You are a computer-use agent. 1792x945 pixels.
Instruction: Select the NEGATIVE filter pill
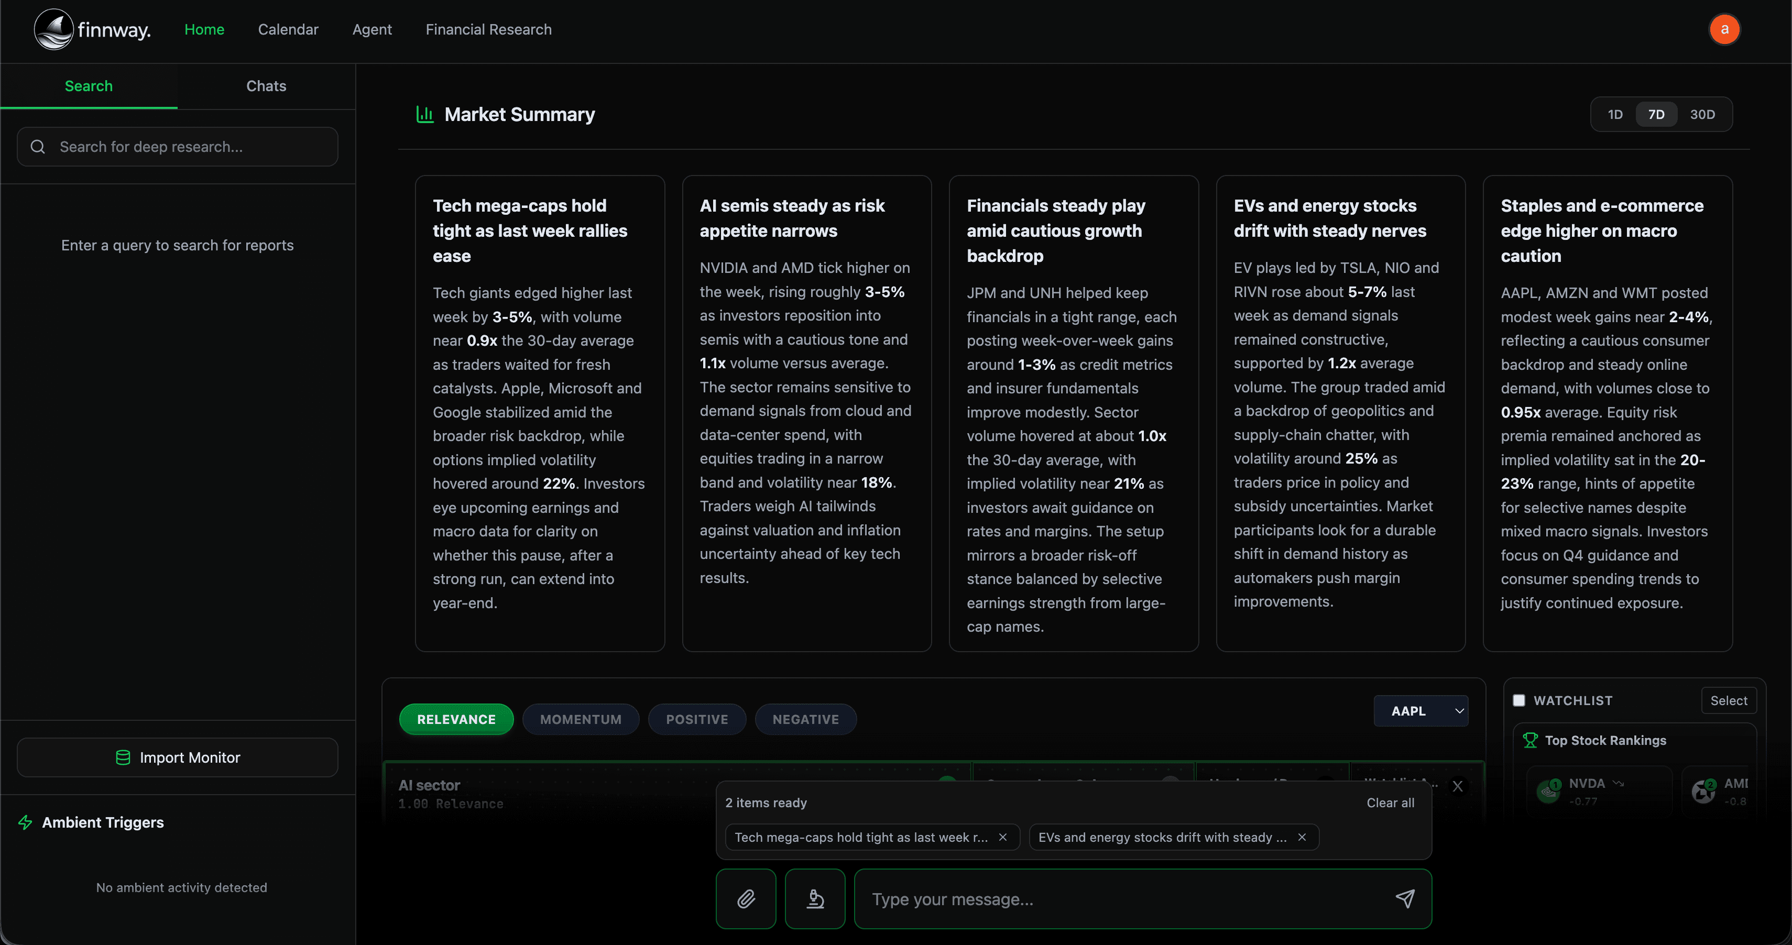point(805,719)
